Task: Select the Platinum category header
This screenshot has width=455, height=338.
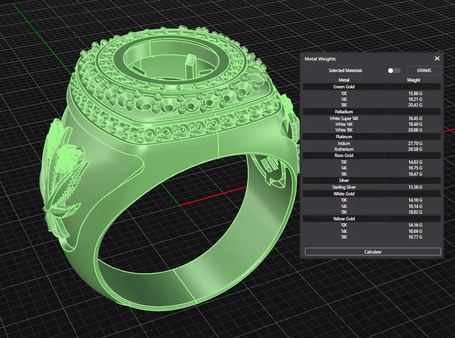Action: point(344,137)
